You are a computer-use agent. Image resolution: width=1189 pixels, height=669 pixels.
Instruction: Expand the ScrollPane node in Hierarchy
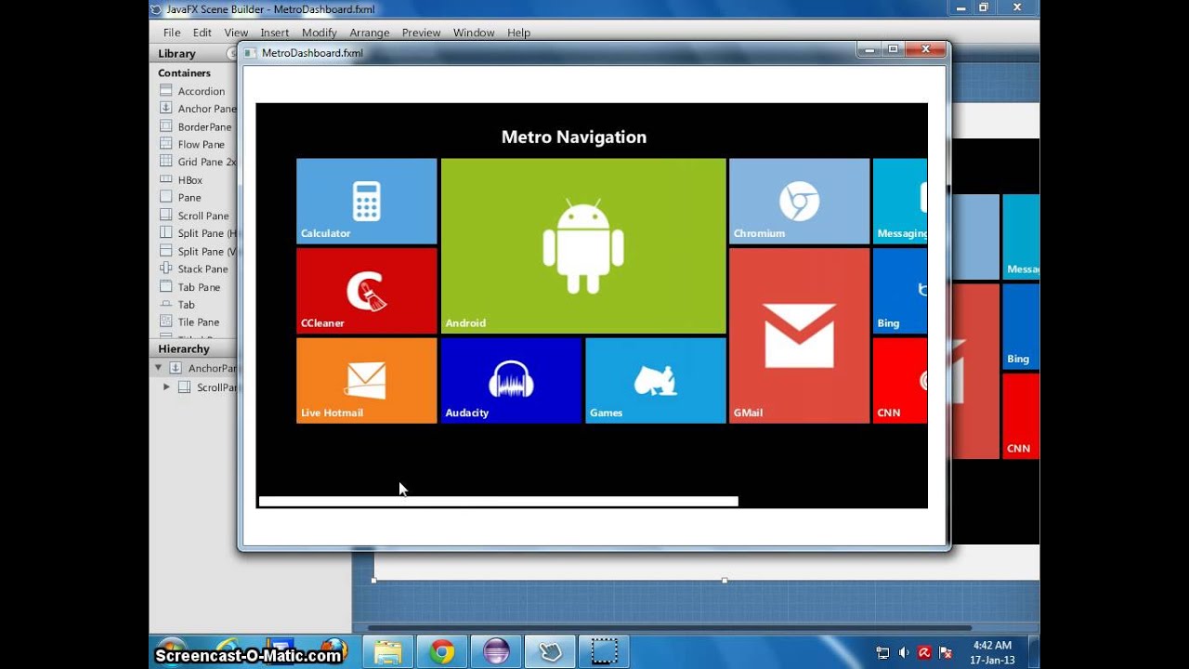[x=166, y=387]
